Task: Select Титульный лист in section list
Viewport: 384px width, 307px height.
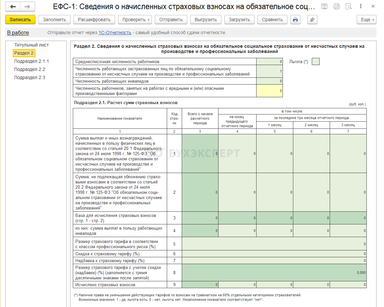Action: click(32, 45)
